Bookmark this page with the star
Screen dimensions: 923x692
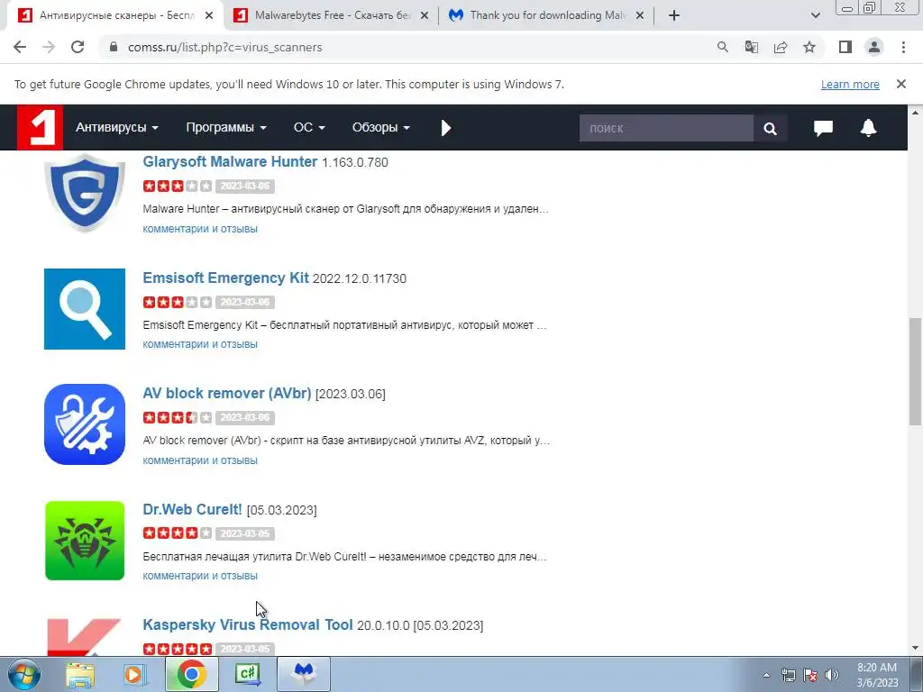pos(809,47)
